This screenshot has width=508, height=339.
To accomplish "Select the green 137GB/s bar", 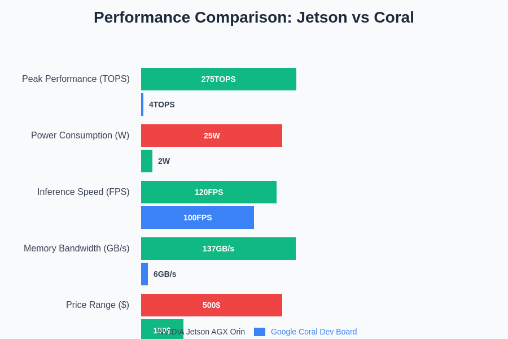I will pyautogui.click(x=218, y=249).
